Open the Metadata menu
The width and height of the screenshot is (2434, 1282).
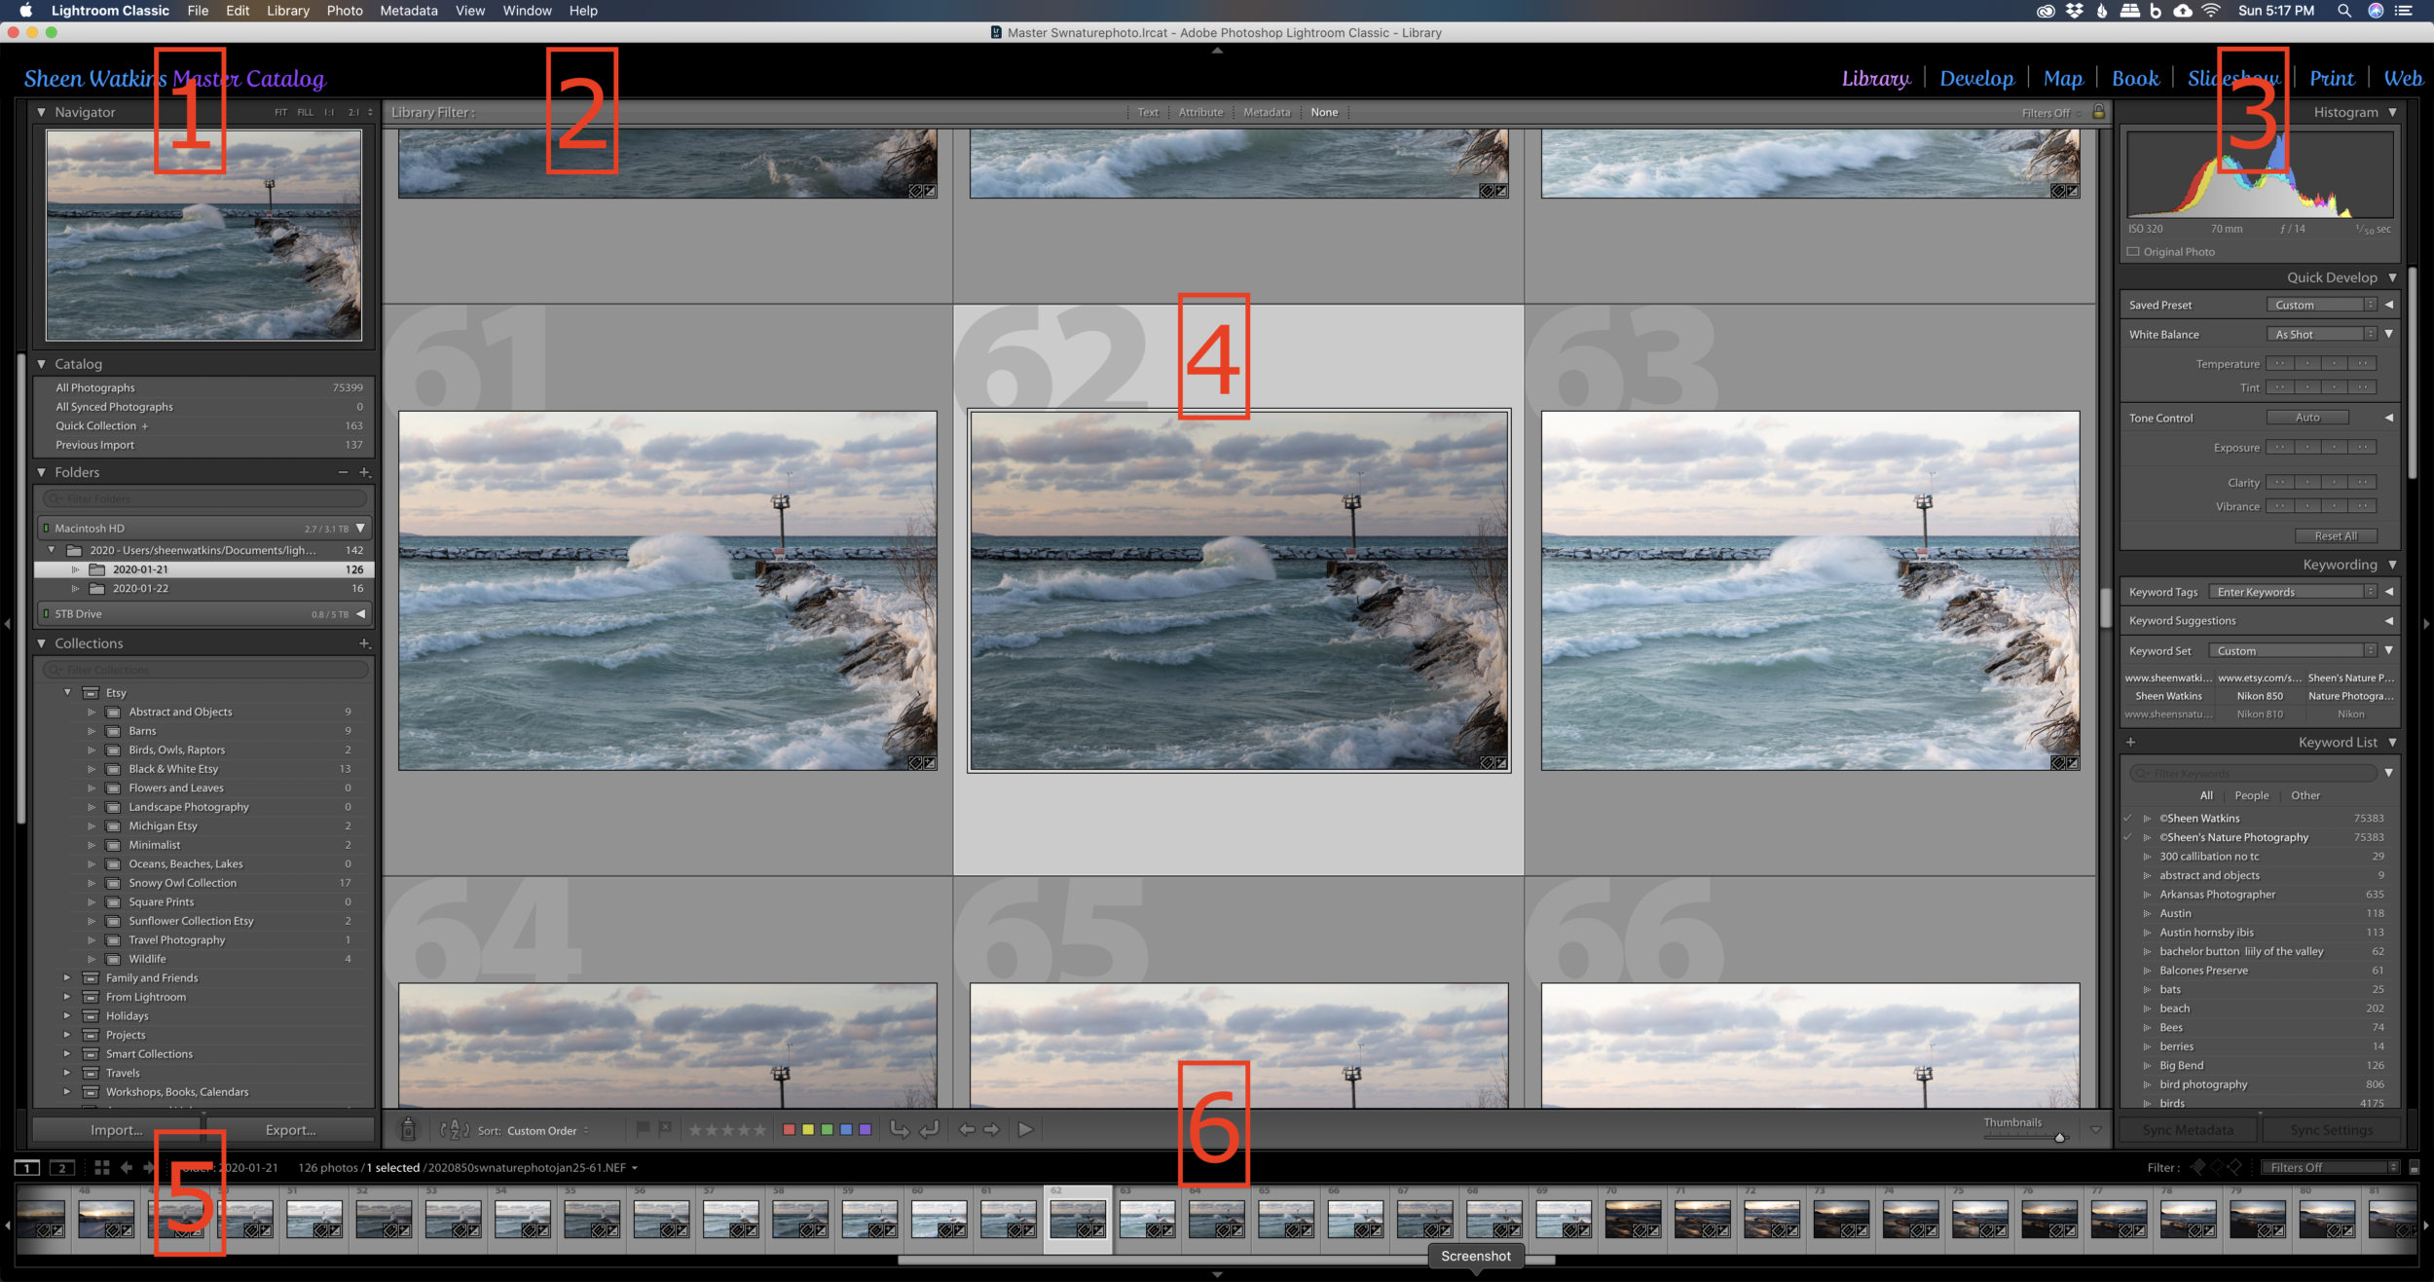[x=408, y=11]
